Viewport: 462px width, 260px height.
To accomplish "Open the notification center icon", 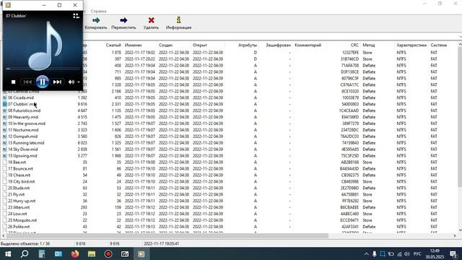I will 453,254.
